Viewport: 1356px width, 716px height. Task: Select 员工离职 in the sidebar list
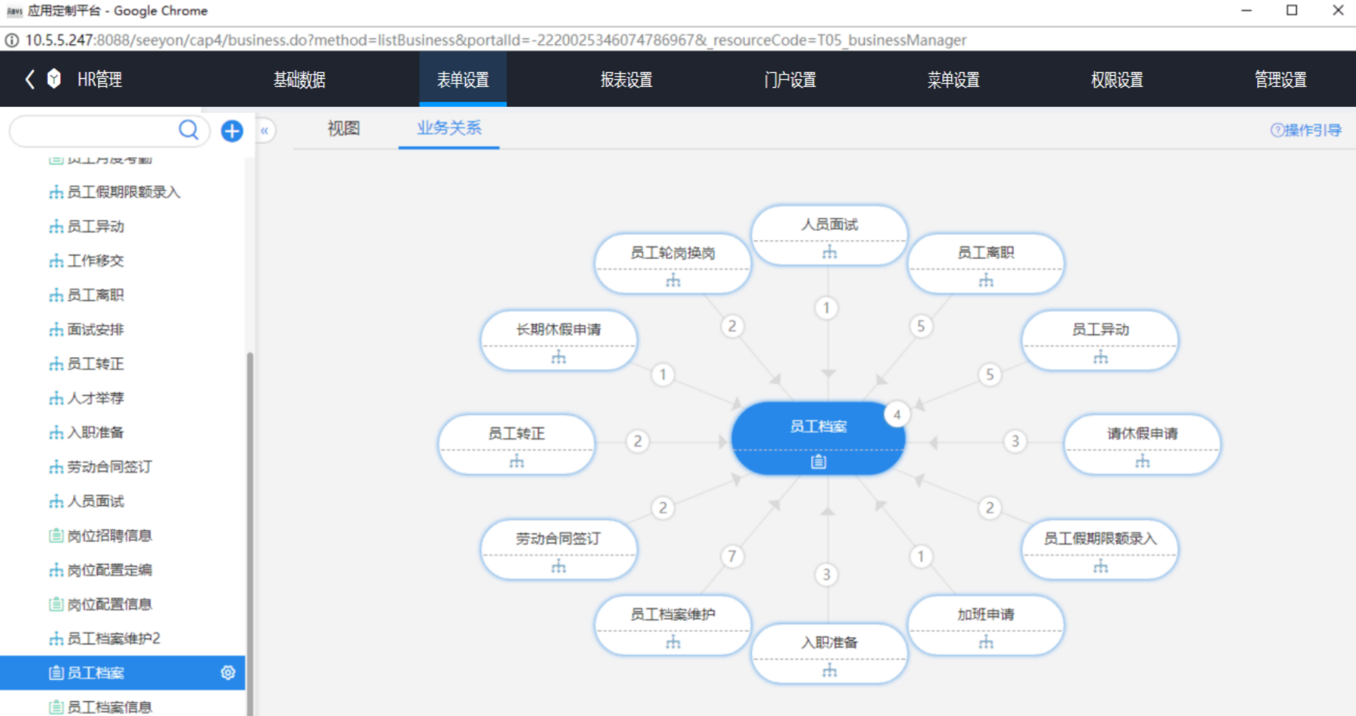(96, 295)
